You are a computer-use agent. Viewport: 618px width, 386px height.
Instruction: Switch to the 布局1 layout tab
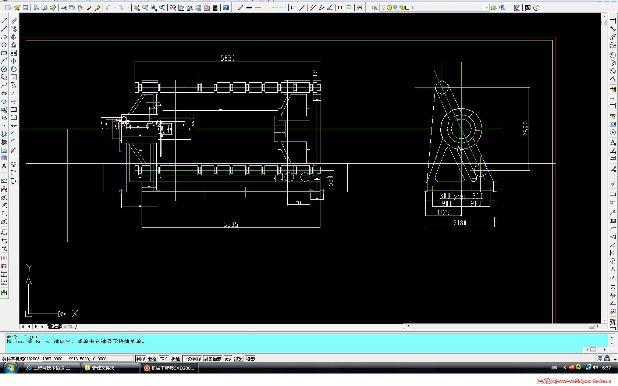68,326
